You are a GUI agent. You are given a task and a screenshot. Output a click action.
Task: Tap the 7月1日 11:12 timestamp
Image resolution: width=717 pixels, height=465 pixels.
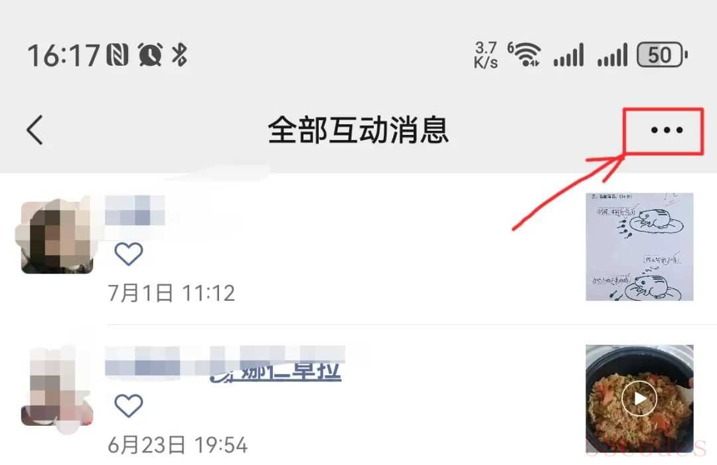[171, 293]
